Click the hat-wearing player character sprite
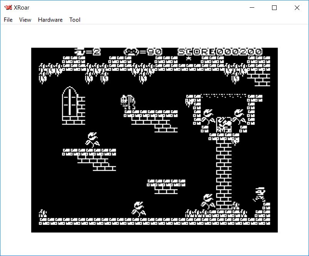This screenshot has width=309, height=256. (x=259, y=194)
